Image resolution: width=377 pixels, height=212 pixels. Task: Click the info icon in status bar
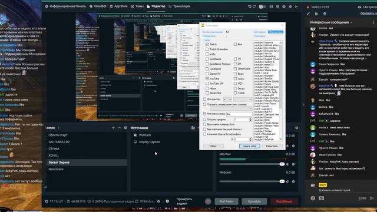(x=167, y=201)
